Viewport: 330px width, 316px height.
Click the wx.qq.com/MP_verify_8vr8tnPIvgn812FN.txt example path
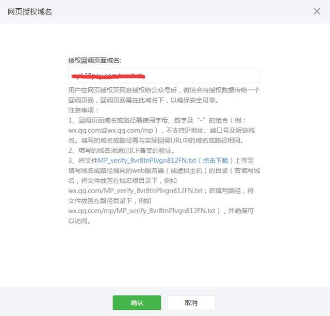pyautogui.click(x=135, y=191)
